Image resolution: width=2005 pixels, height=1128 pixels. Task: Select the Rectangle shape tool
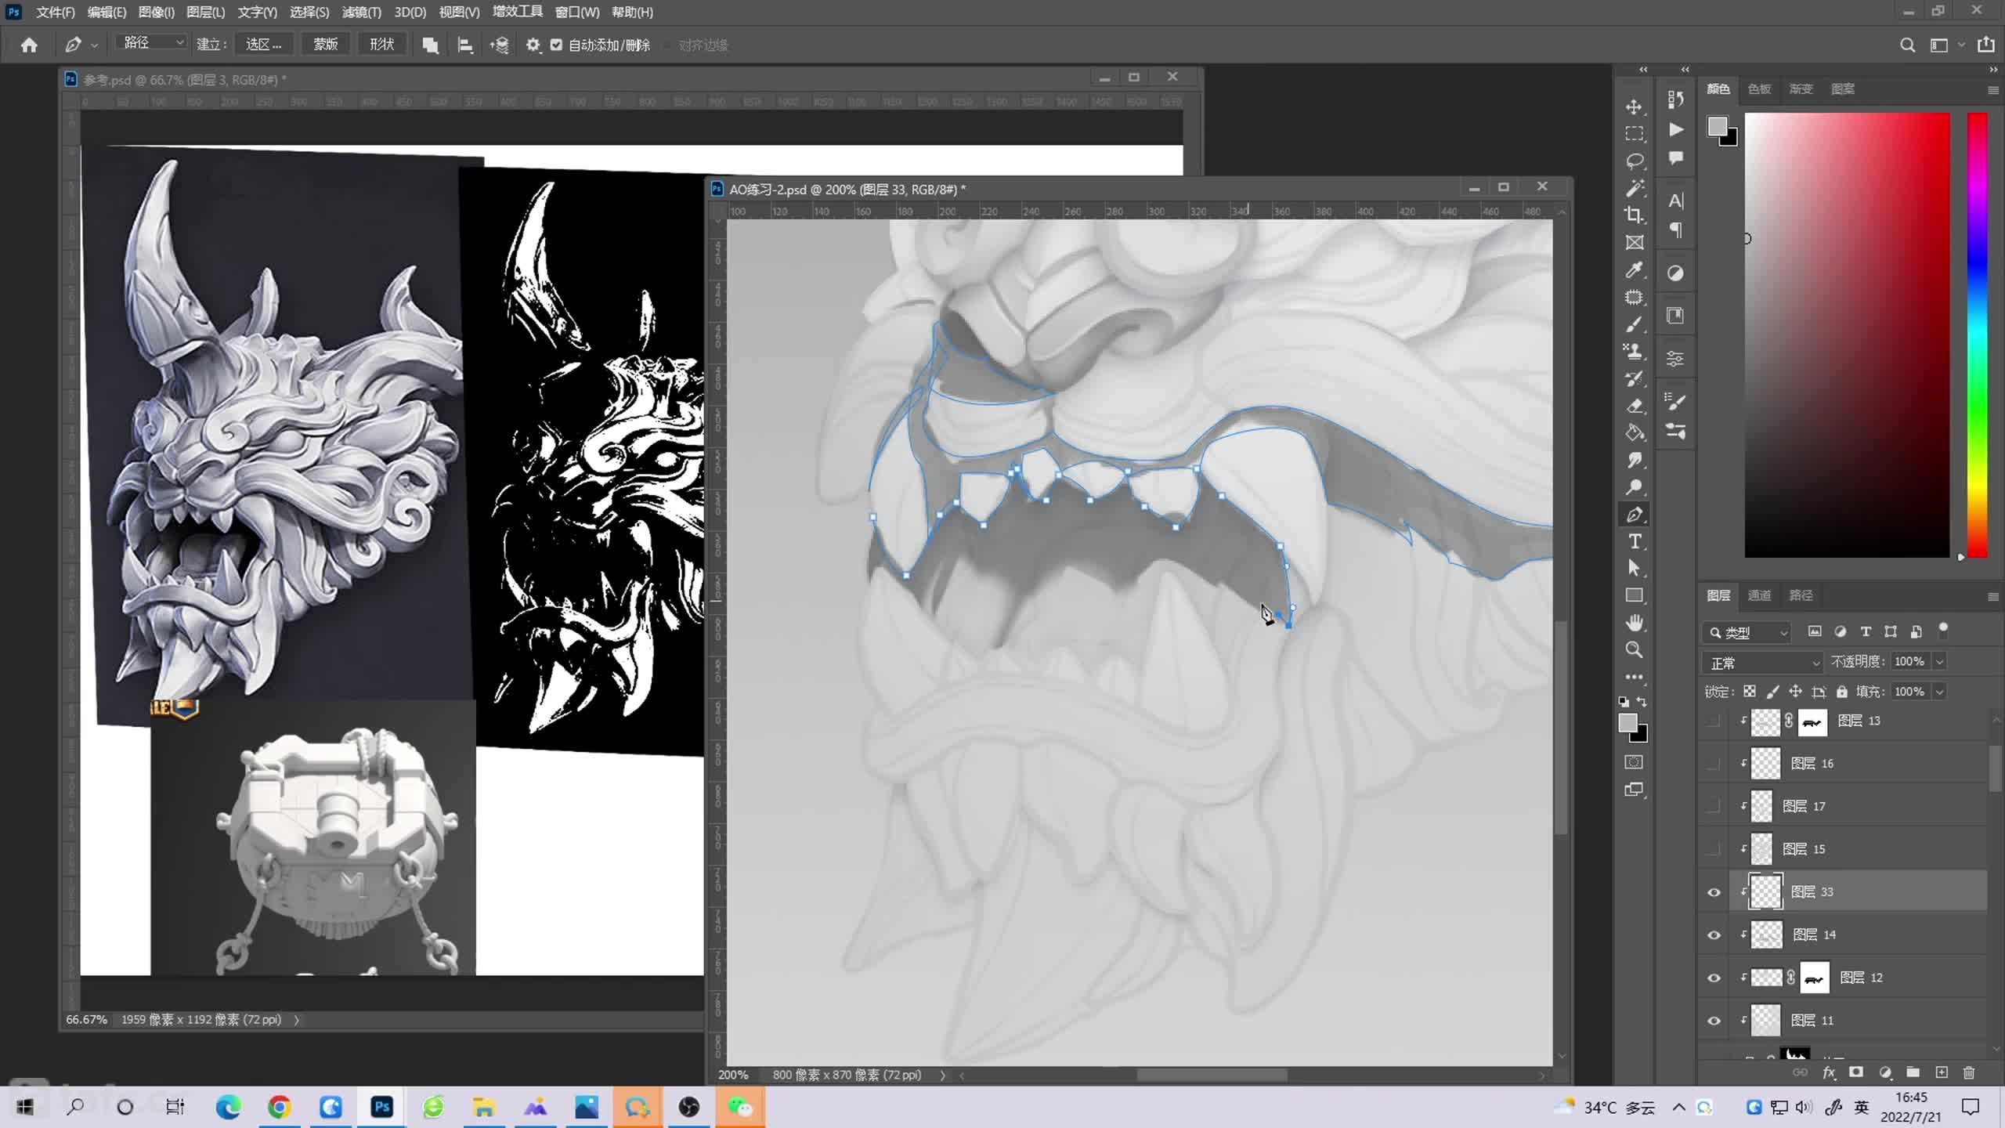coord(1634,596)
